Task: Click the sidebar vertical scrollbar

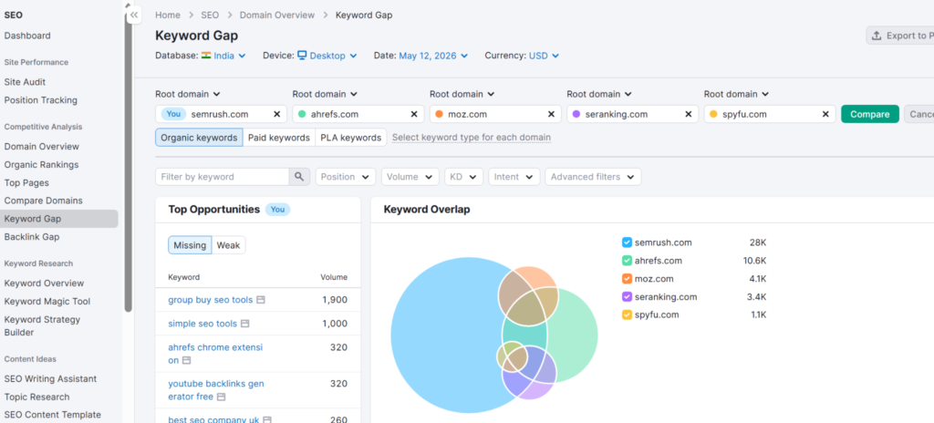Action: tap(128, 160)
